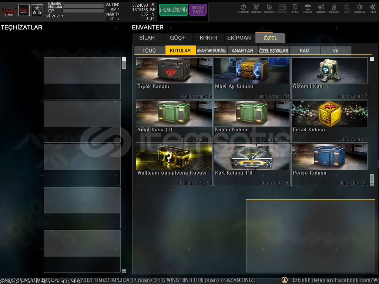Image resolution: width=379 pixels, height=284 pixels.
Task: Open the Klan shield icon
Action: click(295, 9)
